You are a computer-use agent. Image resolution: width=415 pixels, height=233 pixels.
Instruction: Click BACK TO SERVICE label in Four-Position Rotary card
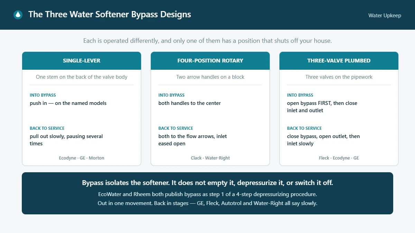click(176, 128)
